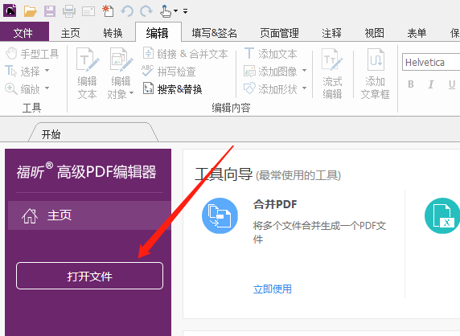
Task: Click the redo arrow
Action: [146, 11]
